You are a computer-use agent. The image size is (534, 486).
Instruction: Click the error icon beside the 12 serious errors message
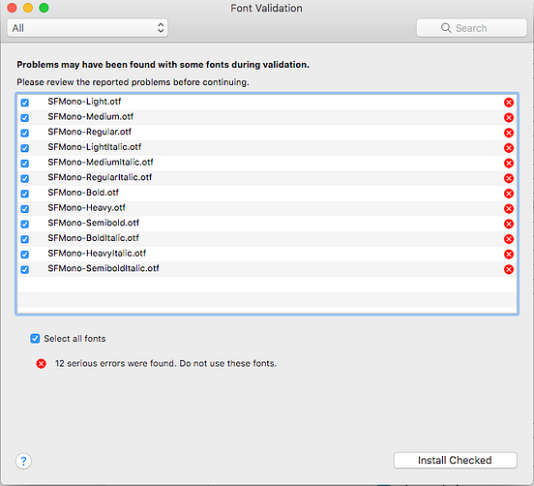point(42,364)
